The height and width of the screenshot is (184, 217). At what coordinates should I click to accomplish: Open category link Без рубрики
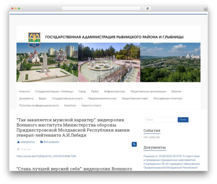[x=52, y=142]
